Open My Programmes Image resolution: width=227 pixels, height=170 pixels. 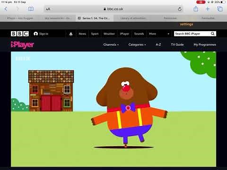point(205,45)
